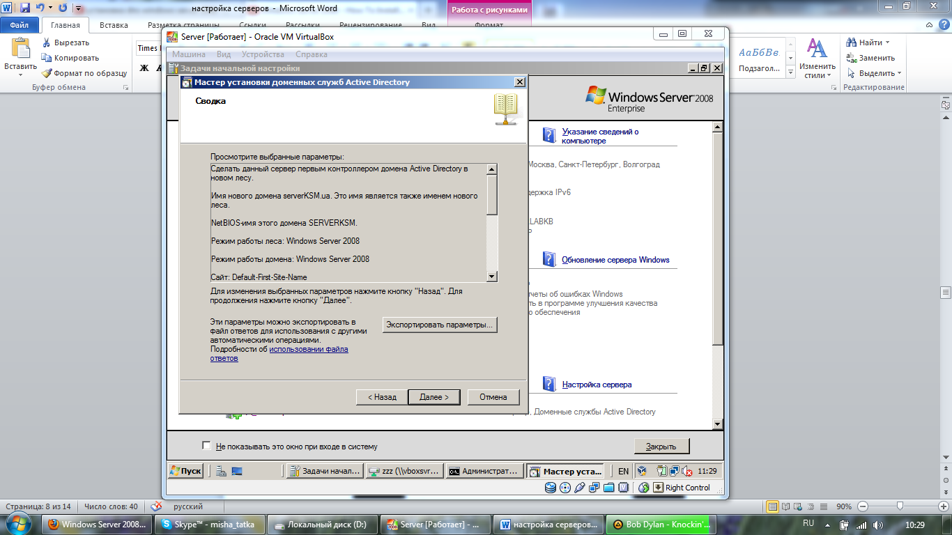Image resolution: width=952 pixels, height=535 pixels.
Task: Toggle bold Ж formatting in Word
Action: click(144, 68)
